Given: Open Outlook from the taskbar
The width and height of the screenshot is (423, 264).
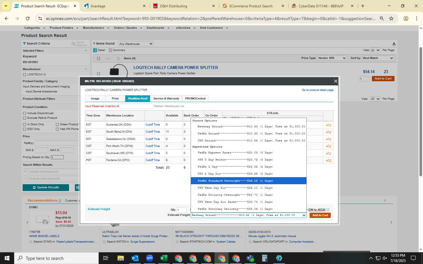Looking at the screenshot, I should pyautogui.click(x=135, y=258).
